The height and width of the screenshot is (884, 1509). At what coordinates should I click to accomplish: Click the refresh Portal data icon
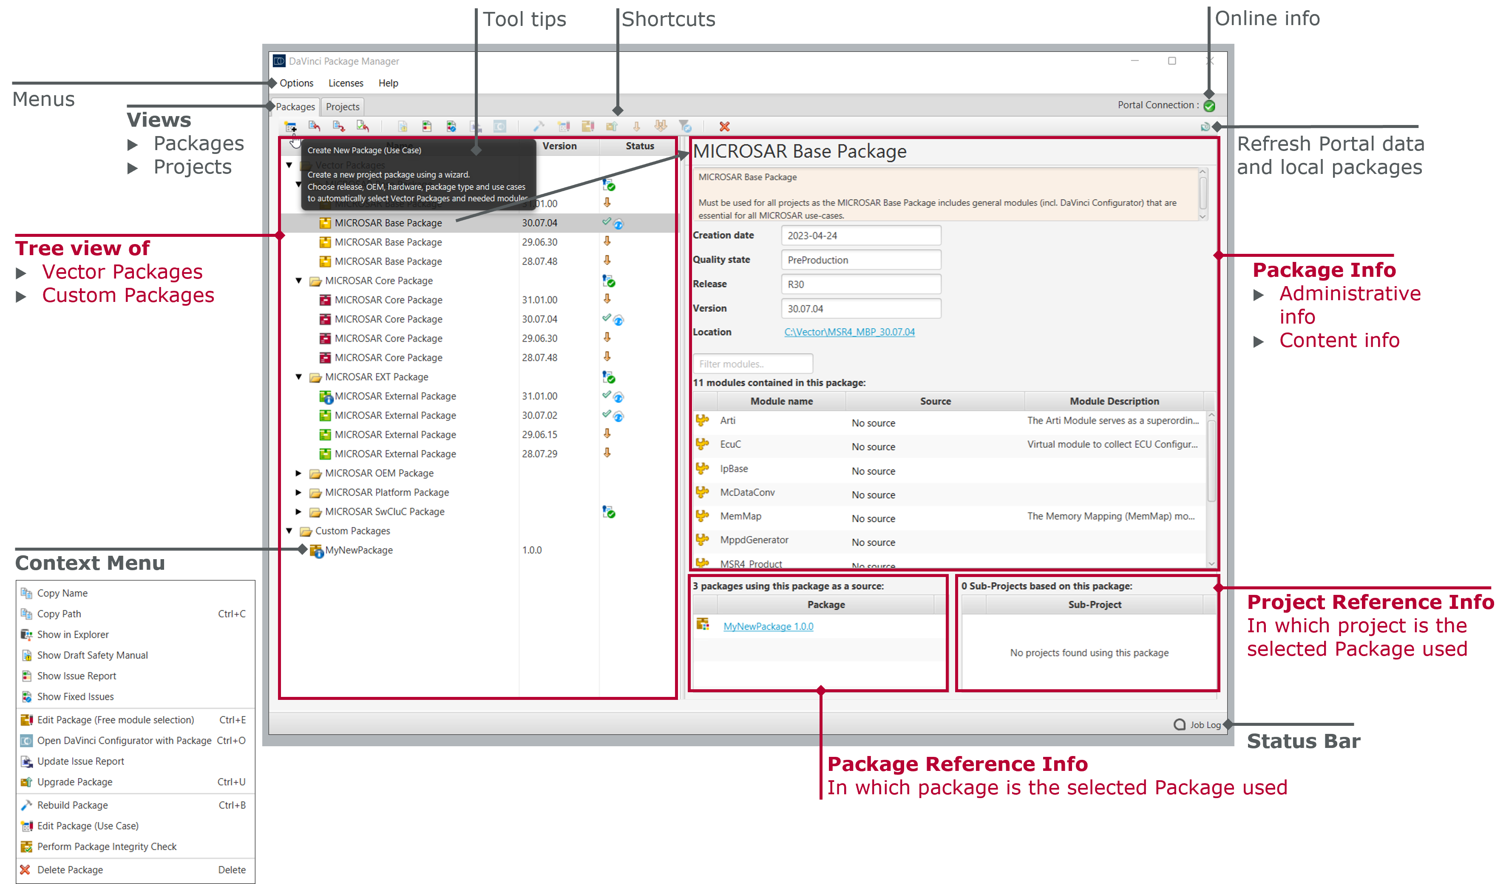pos(1205,127)
